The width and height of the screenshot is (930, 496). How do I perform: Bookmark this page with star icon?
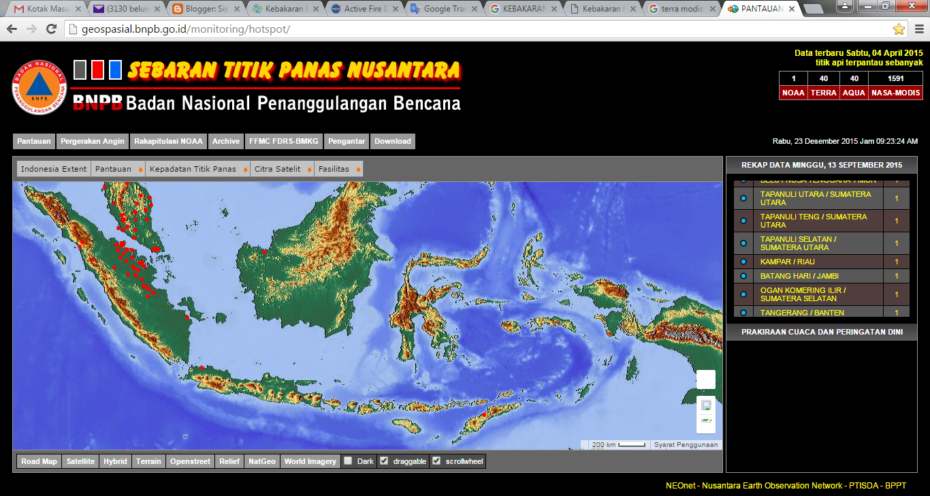tap(899, 29)
